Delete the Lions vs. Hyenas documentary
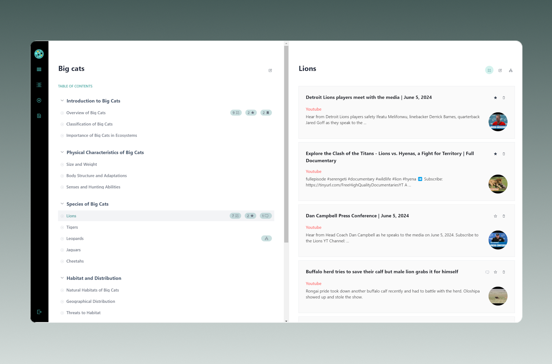Image resolution: width=552 pixels, height=364 pixels. [x=504, y=154]
